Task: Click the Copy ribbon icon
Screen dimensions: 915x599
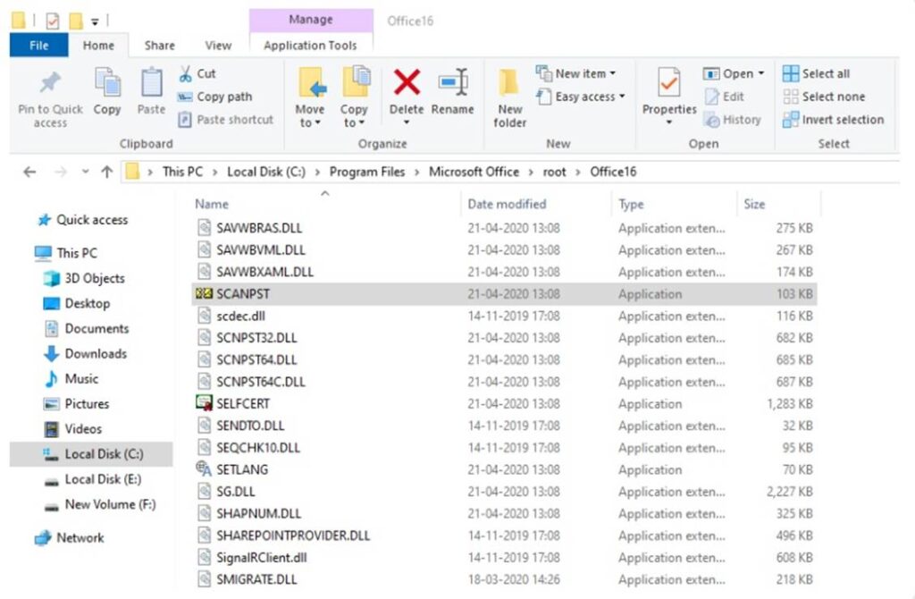Action: (x=107, y=82)
